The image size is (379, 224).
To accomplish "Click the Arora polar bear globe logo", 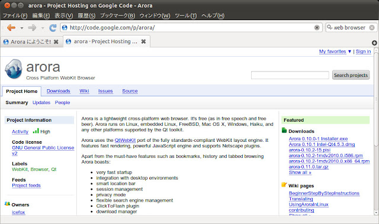I will click(x=14, y=69).
